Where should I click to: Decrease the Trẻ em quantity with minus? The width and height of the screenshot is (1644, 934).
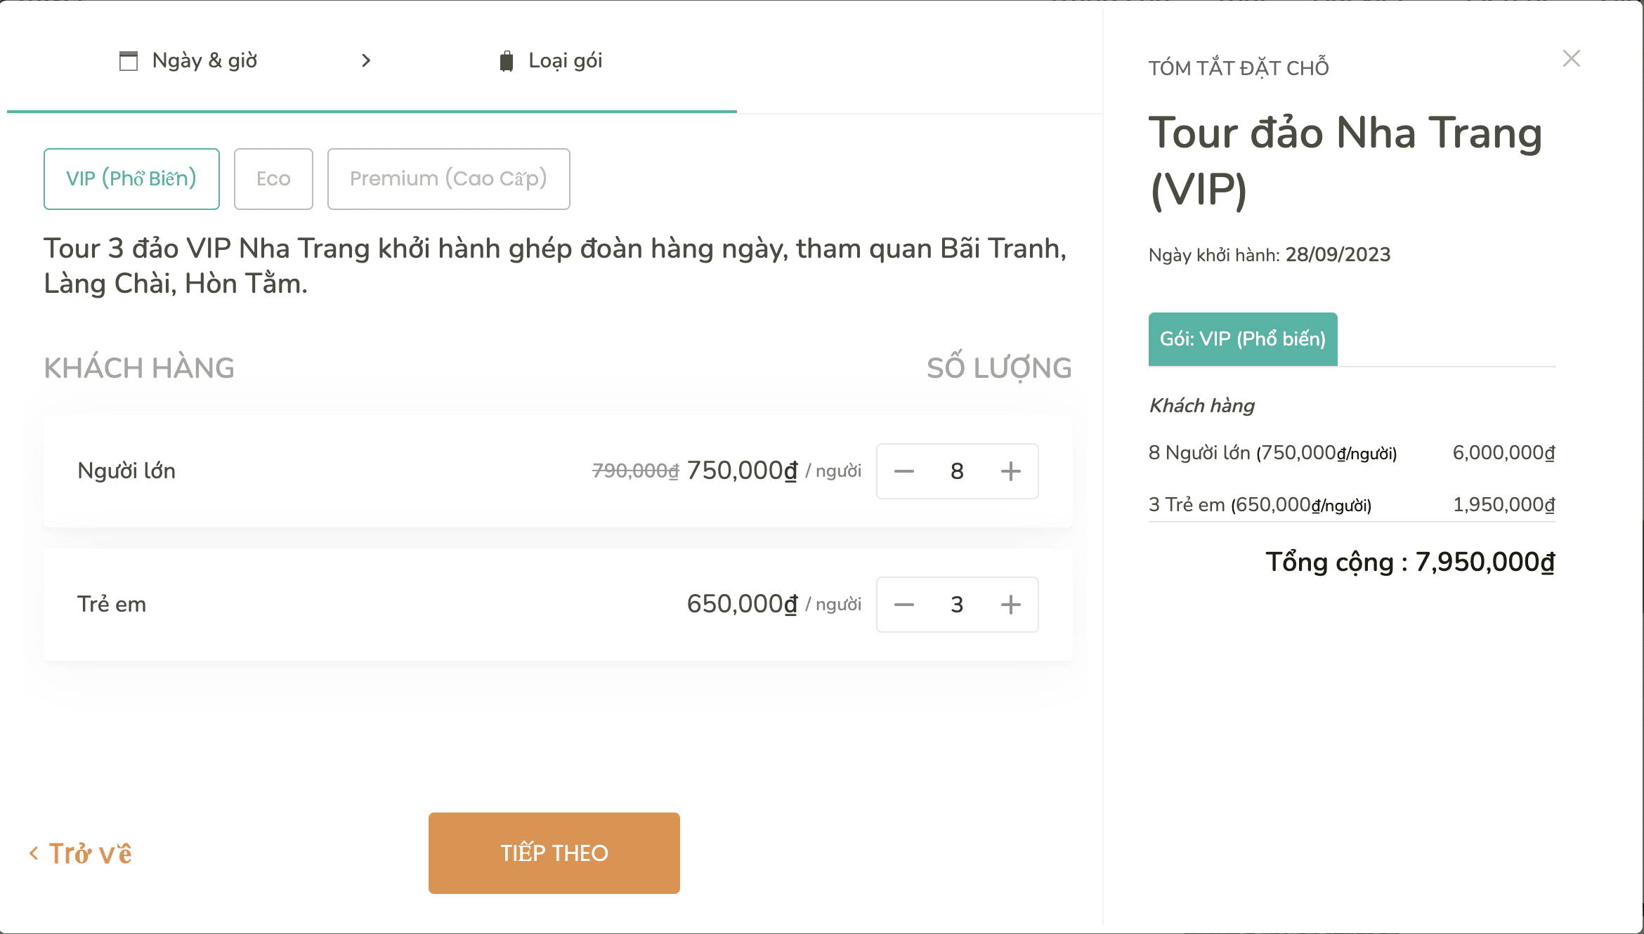point(904,605)
